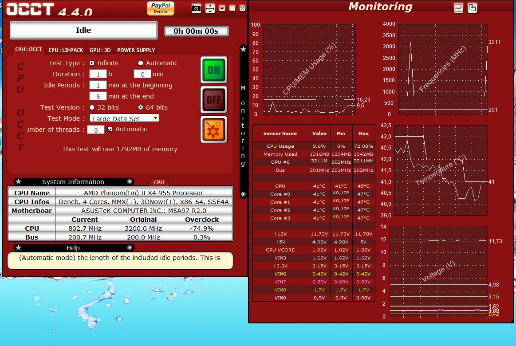Minimize the OCCT window
The height and width of the screenshot is (346, 516).
point(232,8)
